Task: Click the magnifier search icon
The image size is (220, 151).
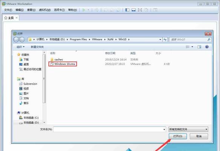Action: point(209,40)
